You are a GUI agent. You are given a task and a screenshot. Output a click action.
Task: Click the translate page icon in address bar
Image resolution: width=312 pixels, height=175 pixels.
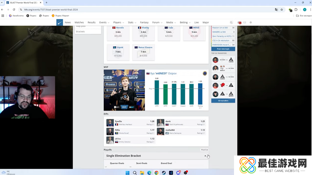tap(276, 9)
